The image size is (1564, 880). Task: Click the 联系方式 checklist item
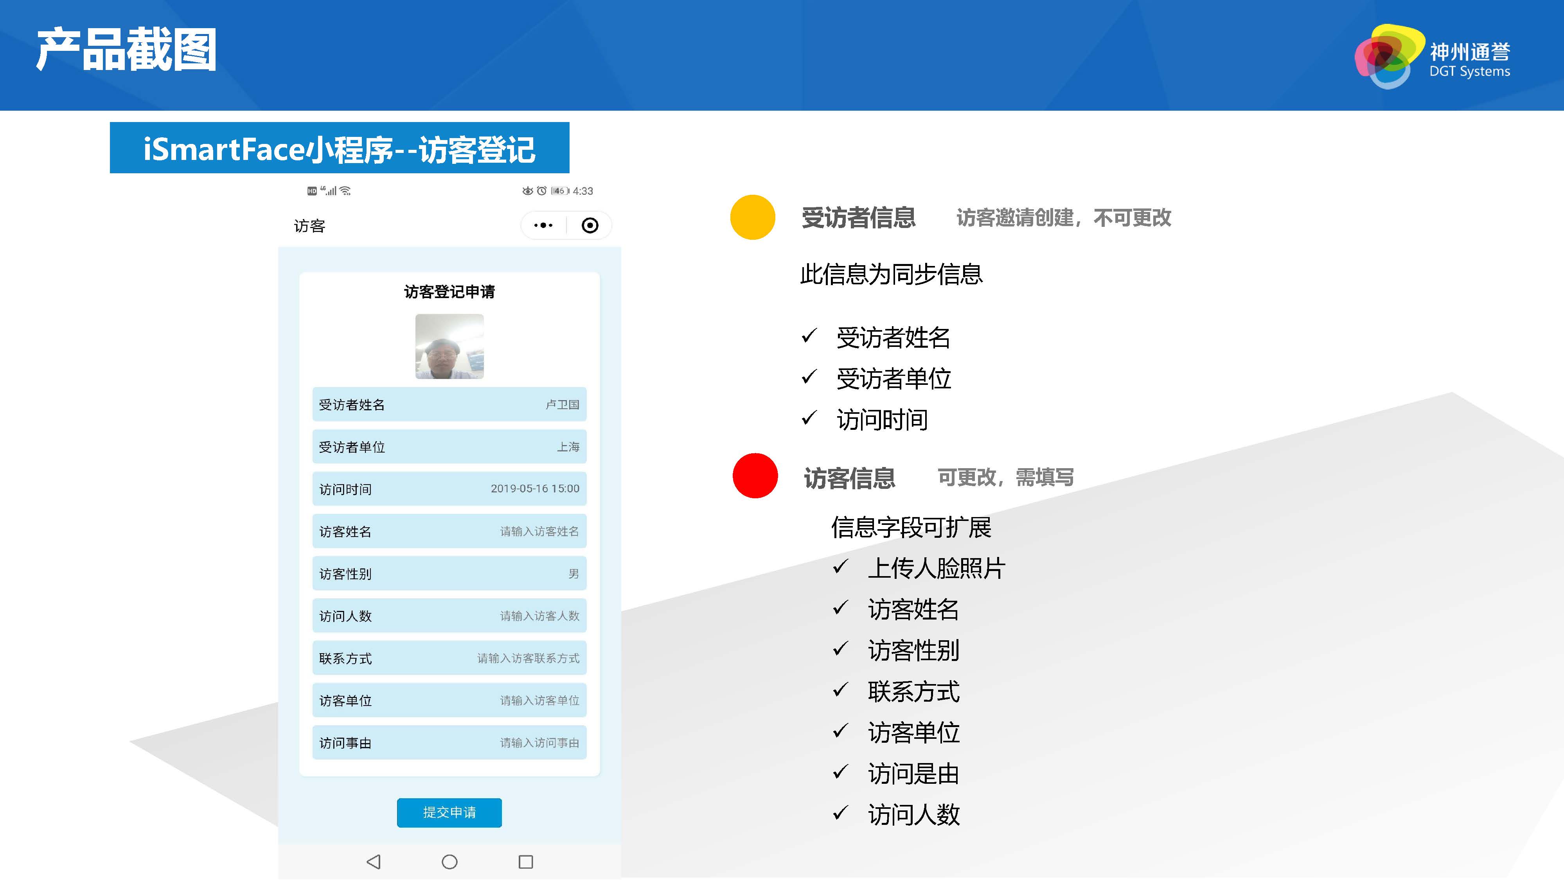(913, 692)
